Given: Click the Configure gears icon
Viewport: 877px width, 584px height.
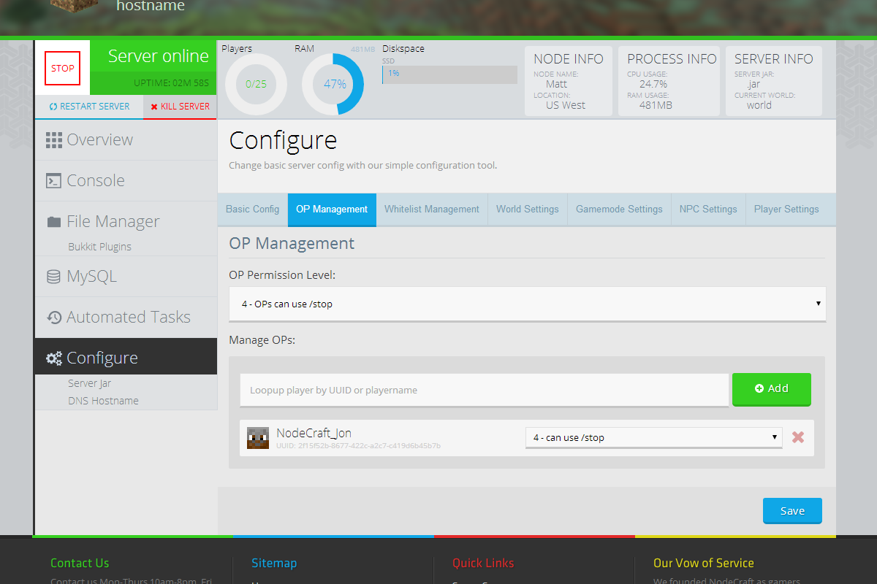Looking at the screenshot, I should [x=53, y=358].
